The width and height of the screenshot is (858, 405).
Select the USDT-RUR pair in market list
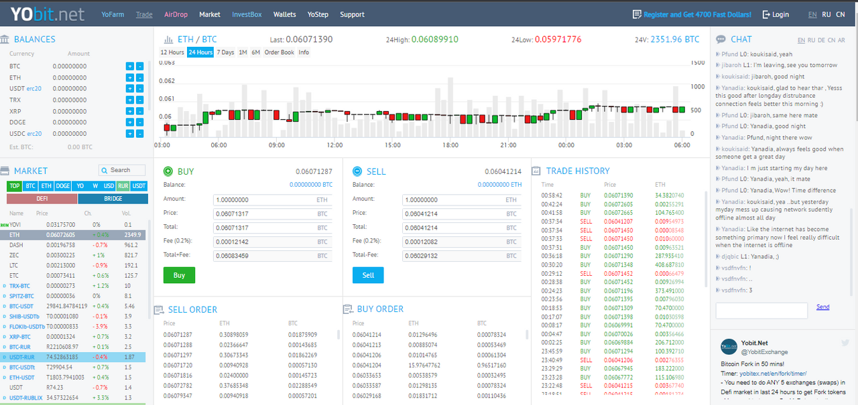click(72, 357)
